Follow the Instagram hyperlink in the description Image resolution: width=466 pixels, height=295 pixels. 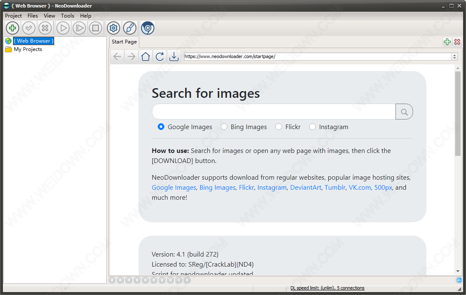272,188
